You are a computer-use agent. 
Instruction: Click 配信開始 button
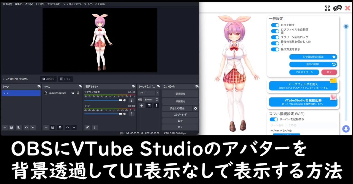180,94
